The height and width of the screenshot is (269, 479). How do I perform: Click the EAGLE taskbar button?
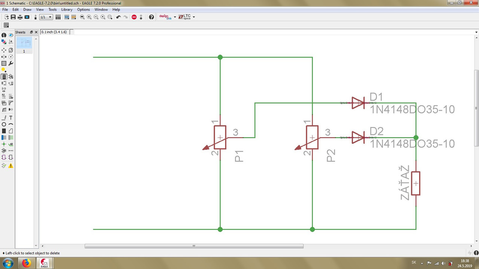tap(45, 263)
